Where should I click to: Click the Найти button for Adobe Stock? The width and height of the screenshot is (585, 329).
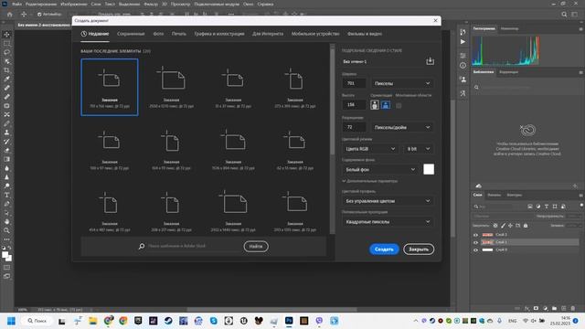point(256,246)
